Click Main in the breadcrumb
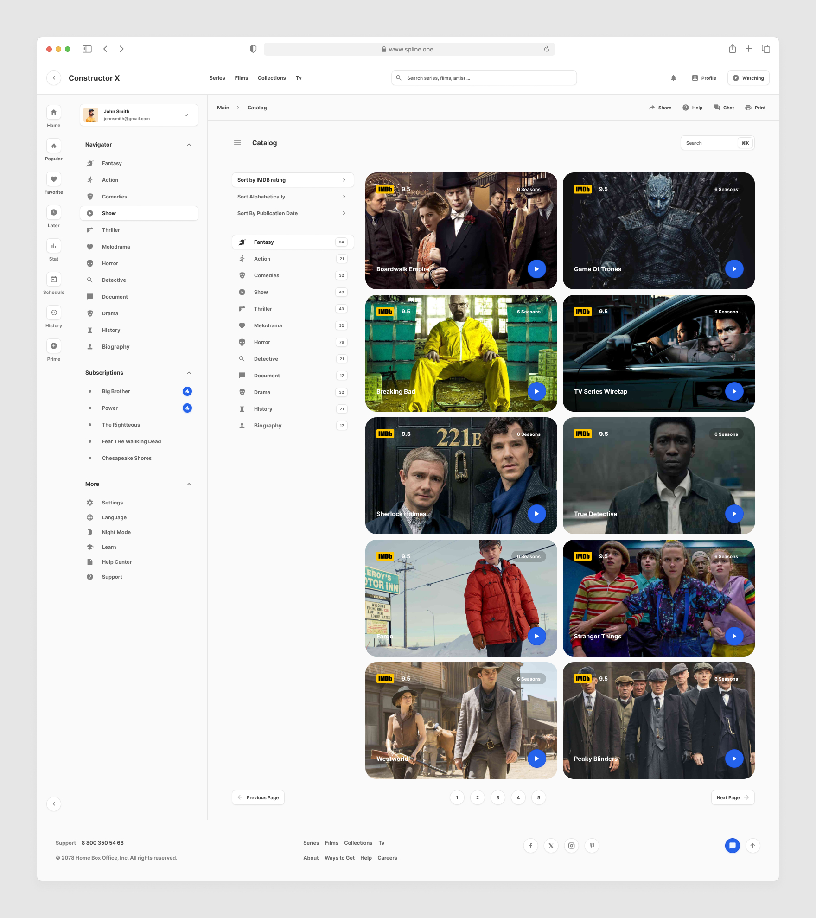 [223, 108]
